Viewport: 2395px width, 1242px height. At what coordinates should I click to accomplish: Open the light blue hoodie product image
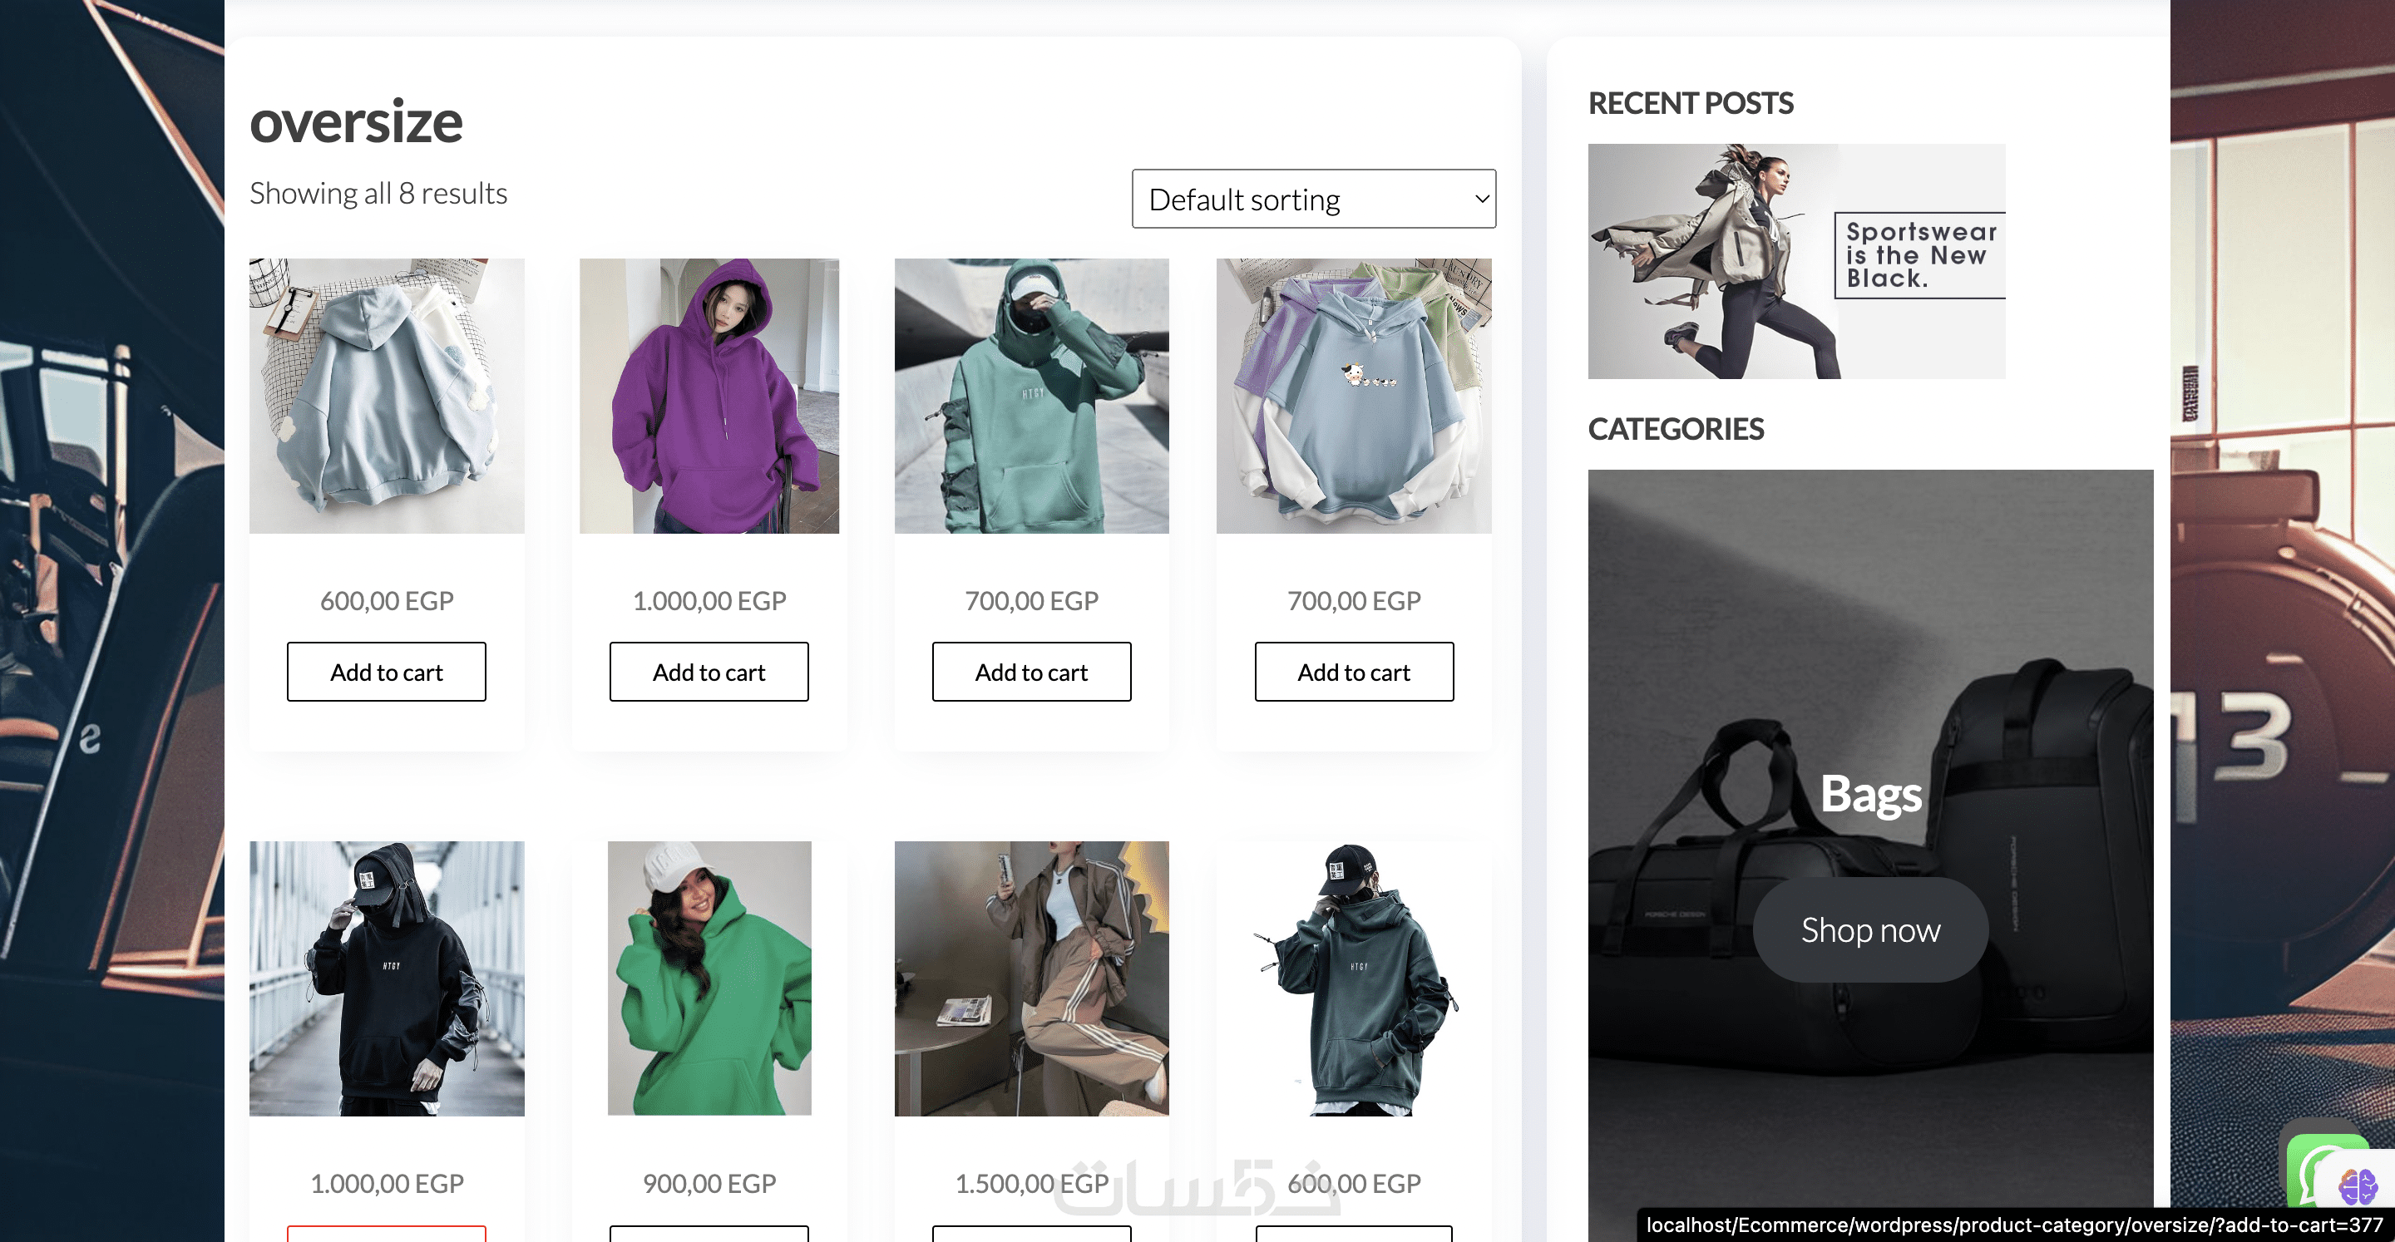click(x=386, y=396)
